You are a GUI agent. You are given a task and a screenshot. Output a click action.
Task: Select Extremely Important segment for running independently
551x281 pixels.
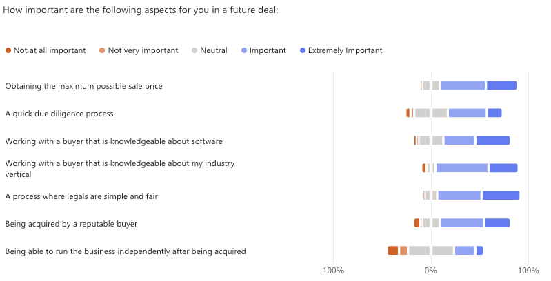click(x=479, y=251)
